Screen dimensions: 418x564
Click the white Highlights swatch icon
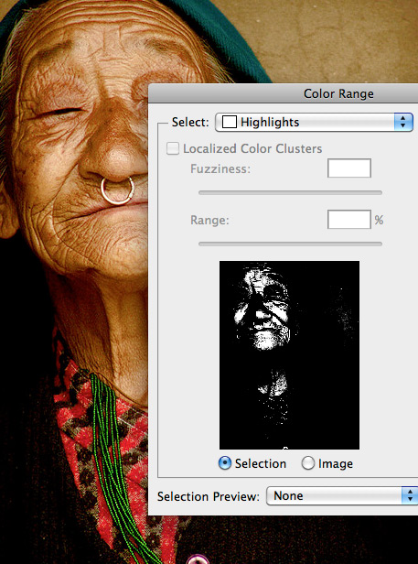click(x=230, y=123)
